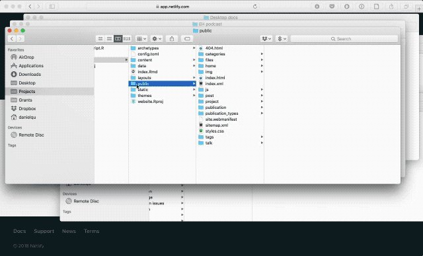Expand the themes folder arrow
This screenshot has width=423, height=256.
click(x=194, y=96)
